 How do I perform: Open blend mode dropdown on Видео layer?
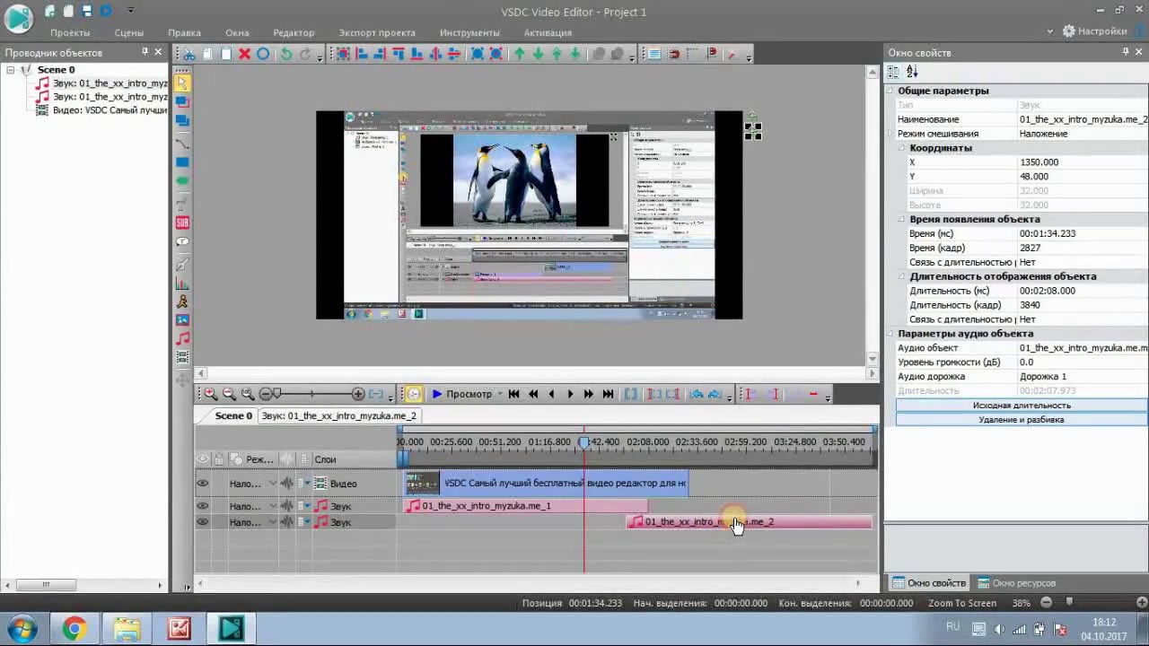273,484
